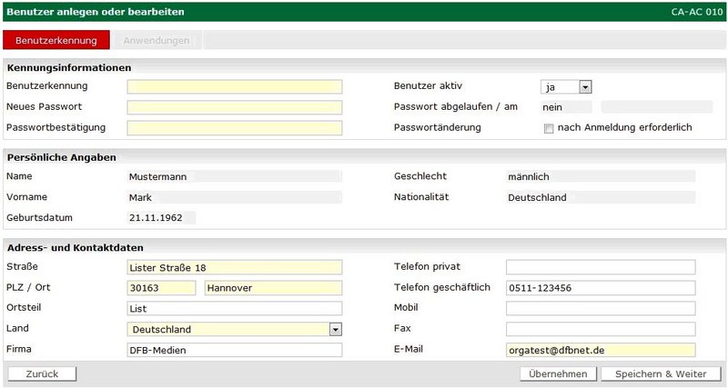This screenshot has width=728, height=388.
Task: Click the Benutzerkennung input field
Action: pyautogui.click(x=234, y=86)
